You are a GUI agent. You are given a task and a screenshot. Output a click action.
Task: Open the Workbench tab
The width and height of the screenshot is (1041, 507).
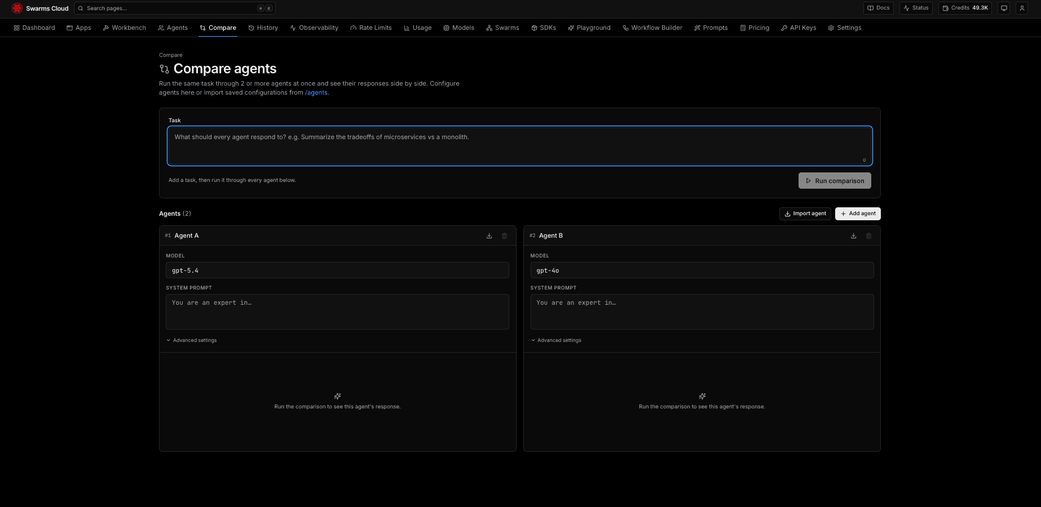coord(125,28)
